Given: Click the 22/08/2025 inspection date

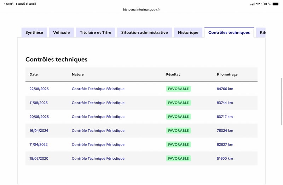Looking at the screenshot, I should (39, 89).
